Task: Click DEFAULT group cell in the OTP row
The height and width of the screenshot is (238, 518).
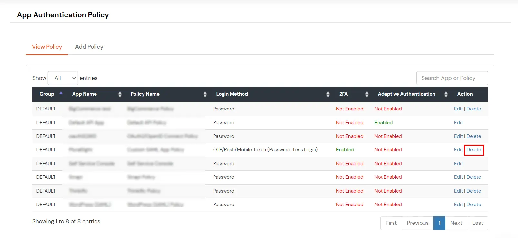Action: click(x=46, y=150)
